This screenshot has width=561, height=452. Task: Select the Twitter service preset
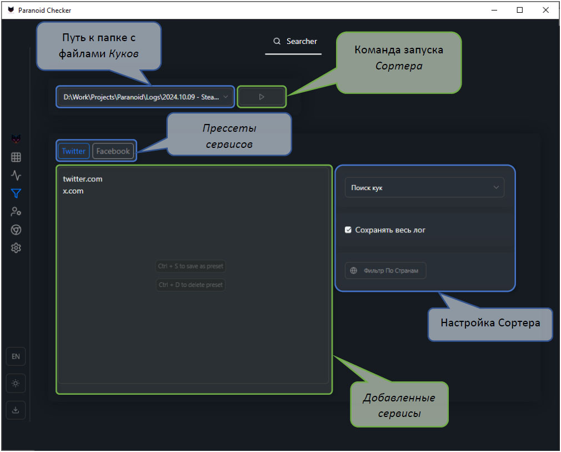[73, 151]
